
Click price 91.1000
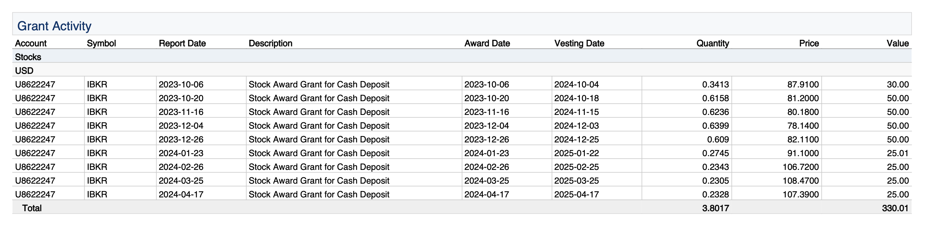click(803, 153)
